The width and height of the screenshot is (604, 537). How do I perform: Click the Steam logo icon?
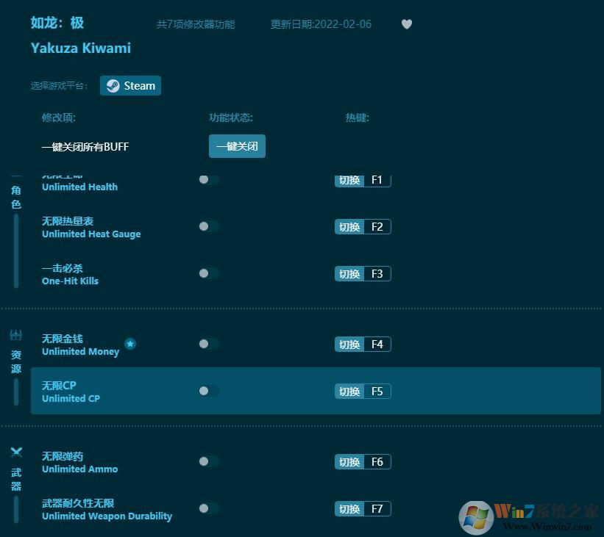point(113,85)
